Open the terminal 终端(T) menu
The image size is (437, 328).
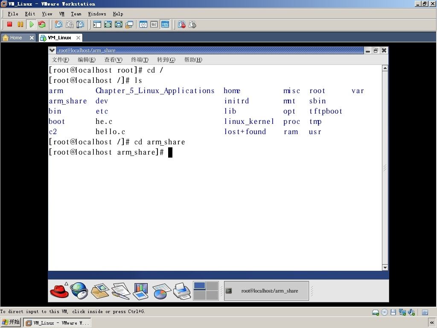pos(140,60)
